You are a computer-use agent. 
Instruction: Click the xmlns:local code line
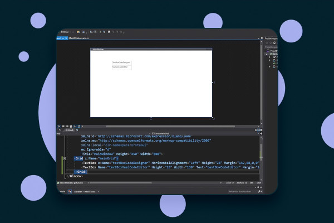tap(114, 145)
